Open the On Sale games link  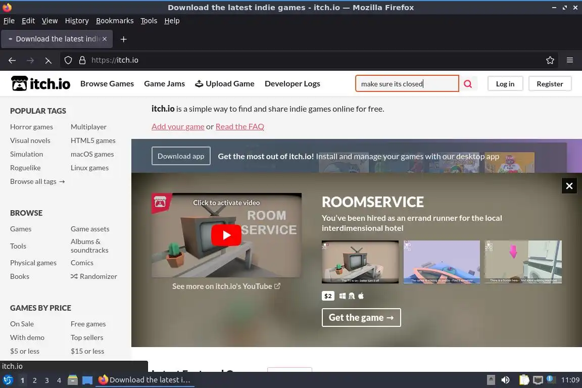pyautogui.click(x=22, y=324)
